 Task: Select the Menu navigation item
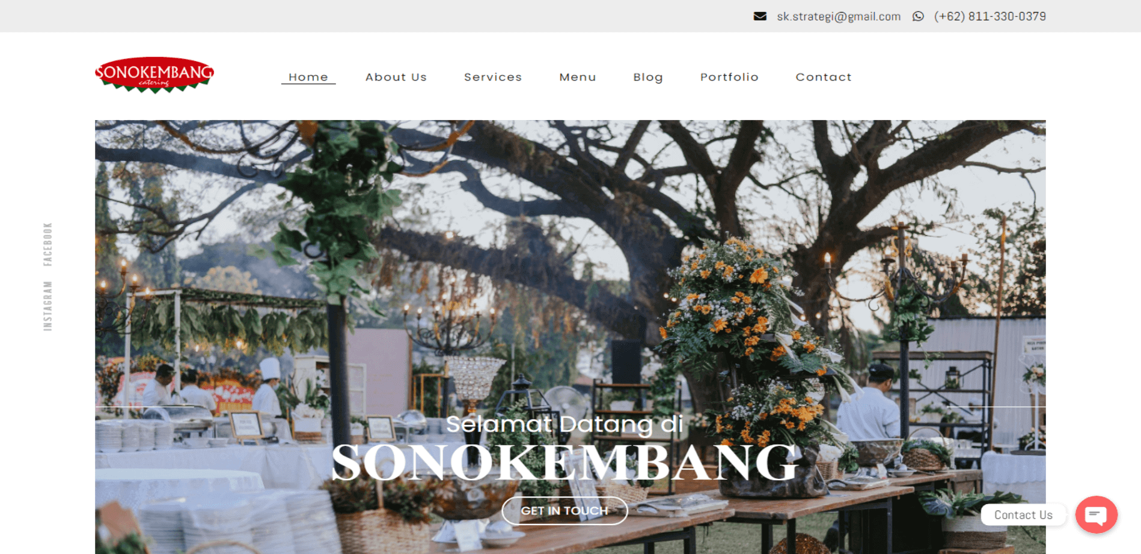tap(578, 77)
